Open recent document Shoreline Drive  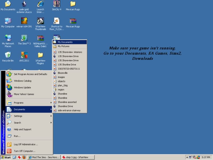tap(70, 106)
